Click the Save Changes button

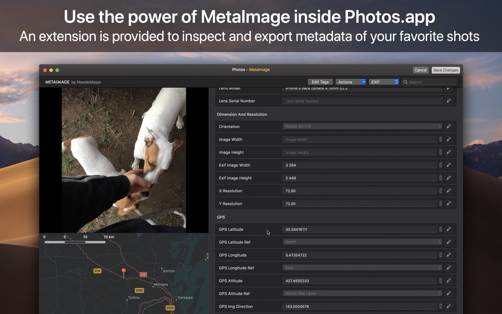(445, 70)
